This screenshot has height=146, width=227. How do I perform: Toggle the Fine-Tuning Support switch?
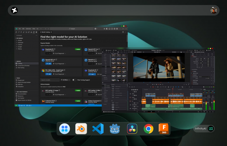click(x=74, y=80)
